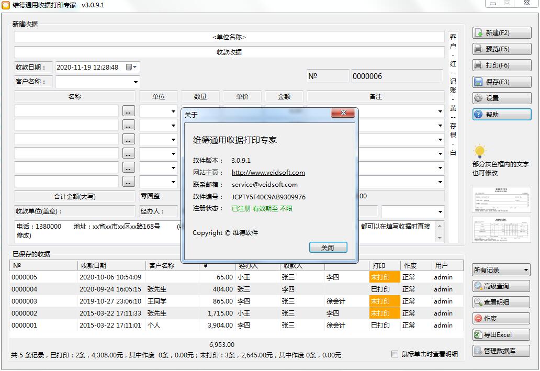Open calendar picker for 收款日期

pos(131,67)
